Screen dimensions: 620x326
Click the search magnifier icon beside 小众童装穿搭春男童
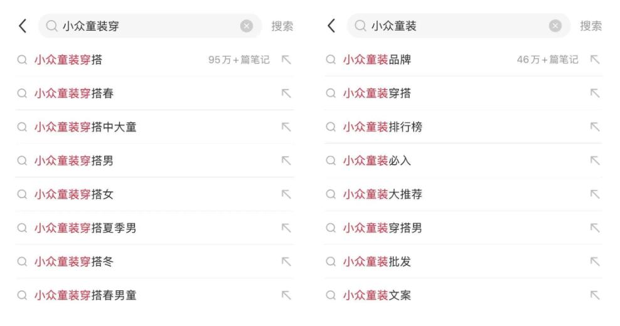click(x=22, y=295)
